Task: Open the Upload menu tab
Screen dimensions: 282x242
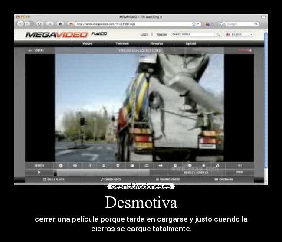Action: (191, 43)
